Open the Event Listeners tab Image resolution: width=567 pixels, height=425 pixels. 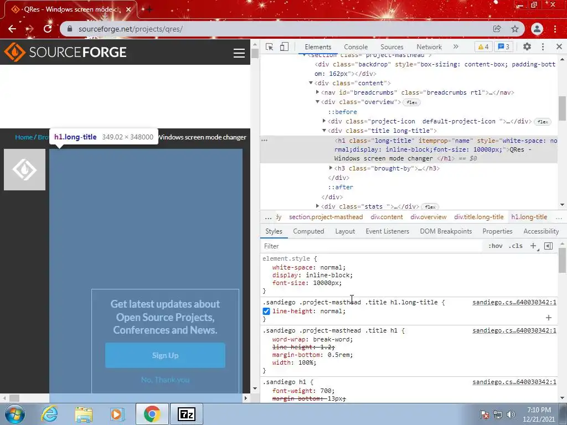coord(387,231)
